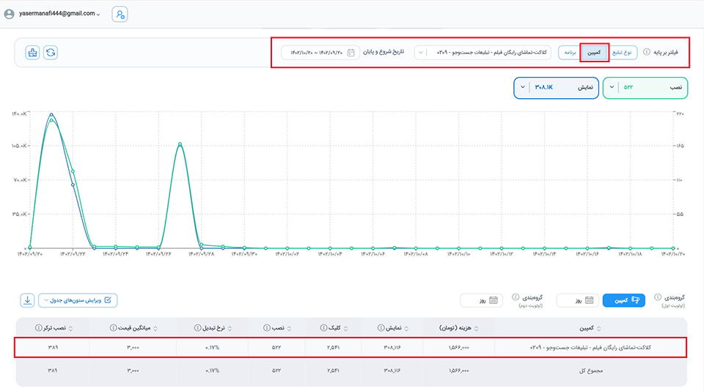Expand the نمایش metric dropdown
The height and width of the screenshot is (391, 704).
[523, 88]
